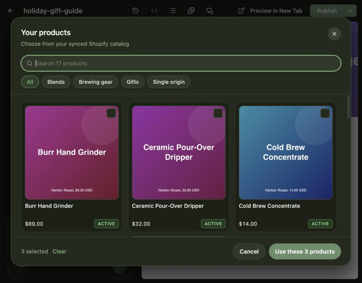Image resolution: width=362 pixels, height=283 pixels.
Task: Select the Burr Hand Grinder checkbox
Action: pyautogui.click(x=111, y=113)
